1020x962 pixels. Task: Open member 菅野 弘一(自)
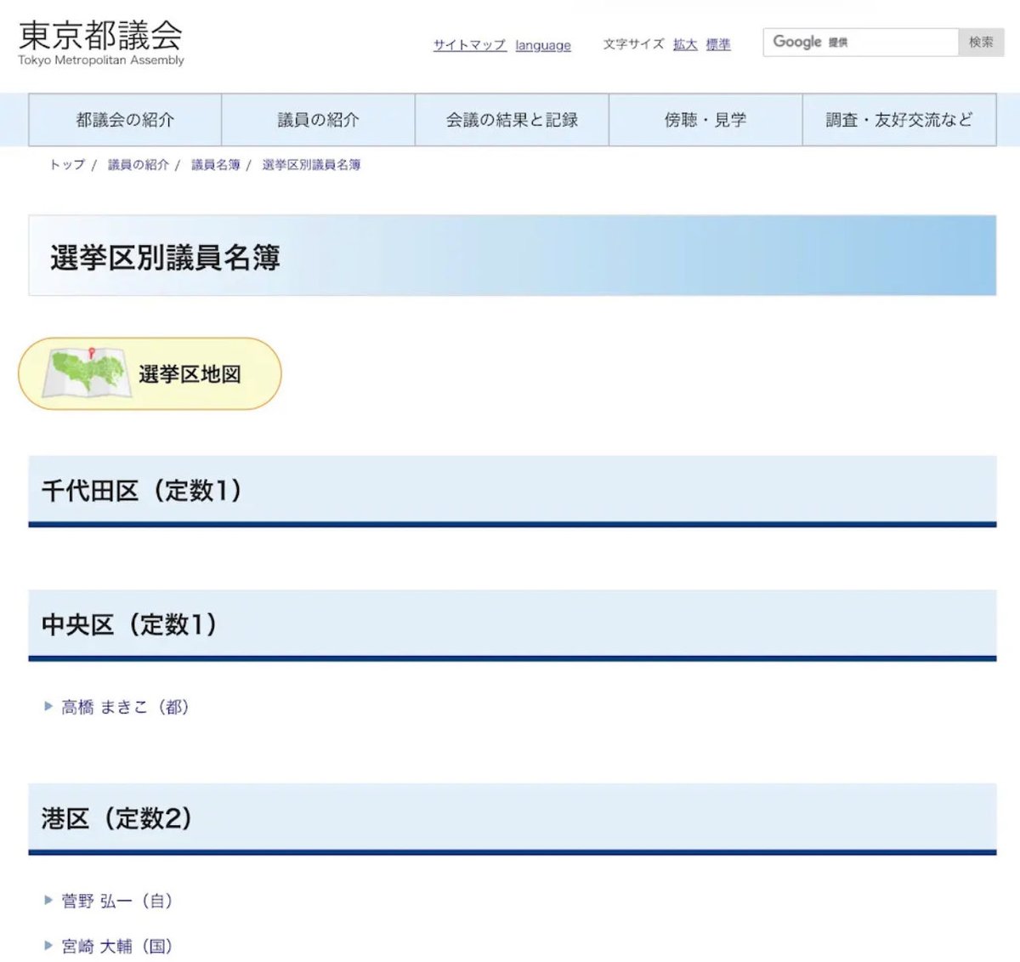pos(117,901)
